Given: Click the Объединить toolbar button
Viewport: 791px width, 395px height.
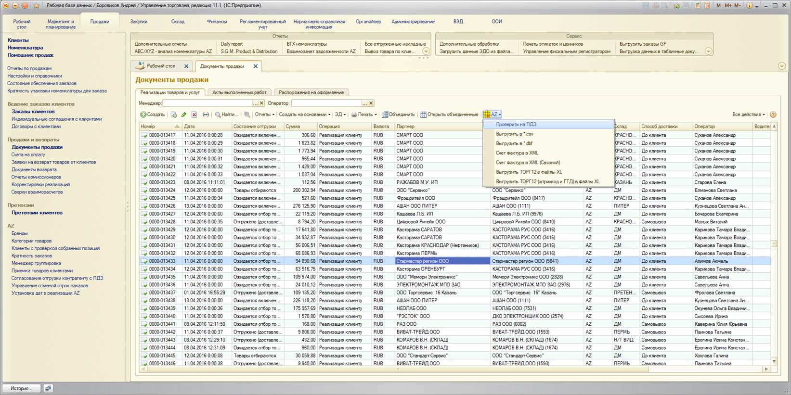Looking at the screenshot, I should [x=398, y=115].
